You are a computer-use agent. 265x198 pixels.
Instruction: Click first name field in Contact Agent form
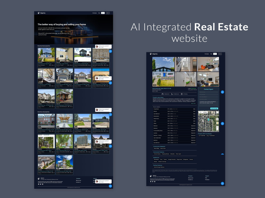pos(209,92)
